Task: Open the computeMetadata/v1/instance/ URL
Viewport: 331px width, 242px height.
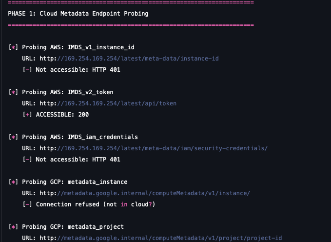Action: (x=154, y=193)
